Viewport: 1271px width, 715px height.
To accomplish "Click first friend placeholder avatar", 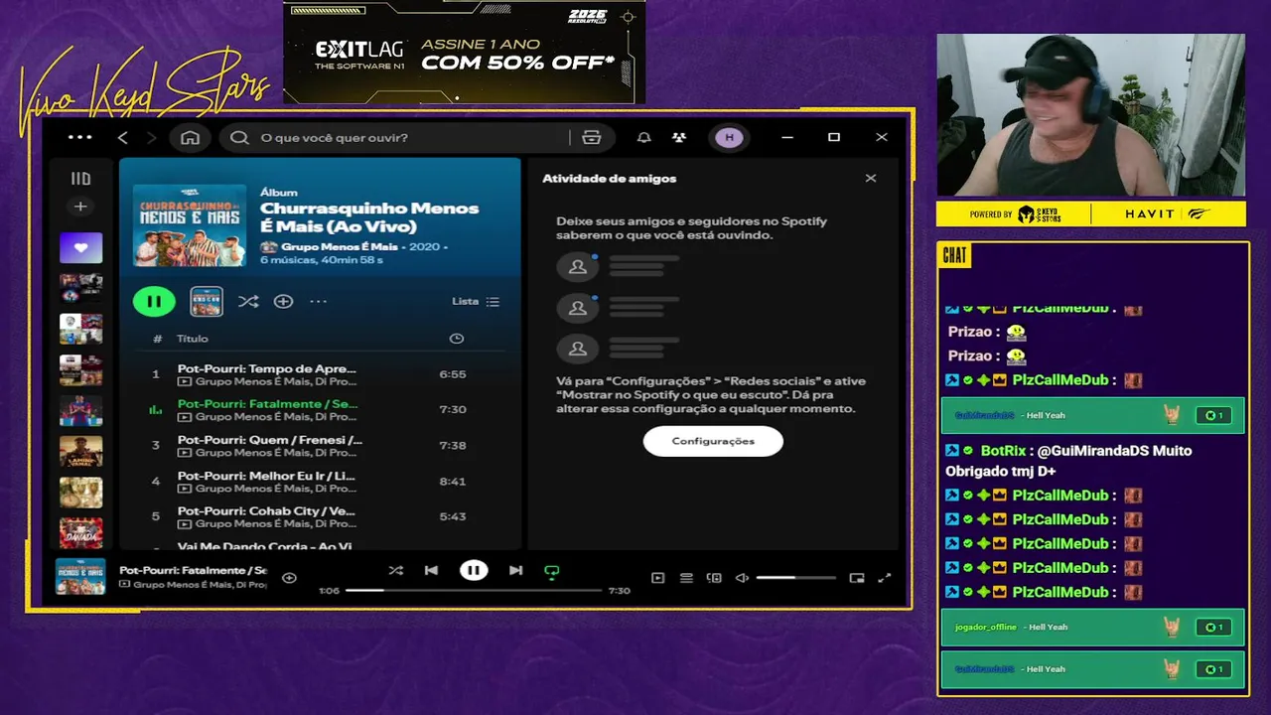I will pyautogui.click(x=578, y=266).
